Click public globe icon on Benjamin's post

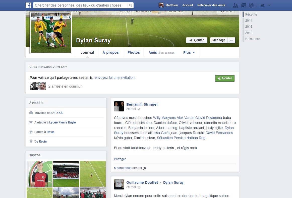coord(139,109)
